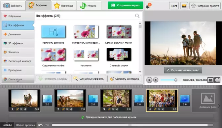Click Редактировать слайд button
This screenshot has width=222, height=128.
[x=183, y=70]
